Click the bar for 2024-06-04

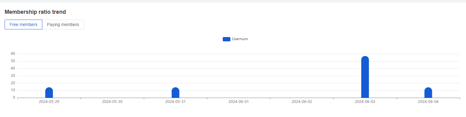point(428,92)
